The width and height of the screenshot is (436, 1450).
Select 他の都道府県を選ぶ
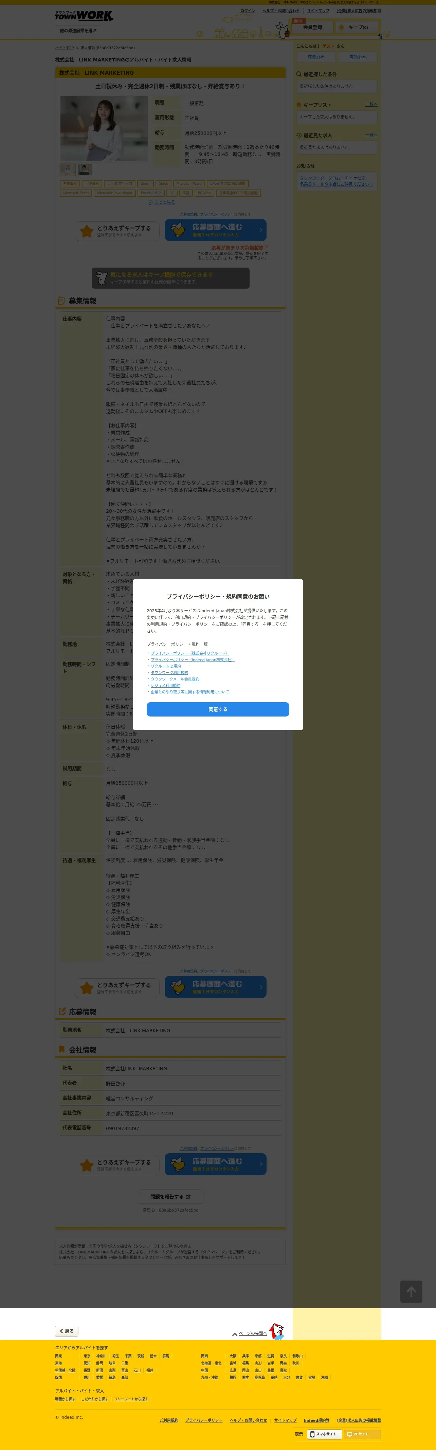tap(78, 31)
